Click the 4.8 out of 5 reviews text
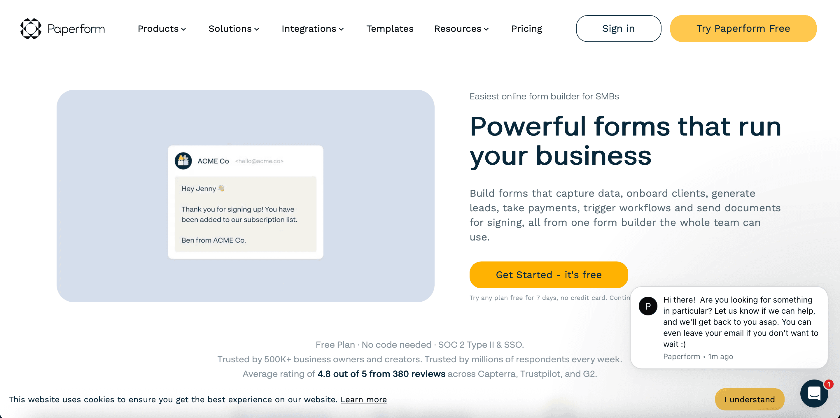This screenshot has height=418, width=840. point(381,374)
